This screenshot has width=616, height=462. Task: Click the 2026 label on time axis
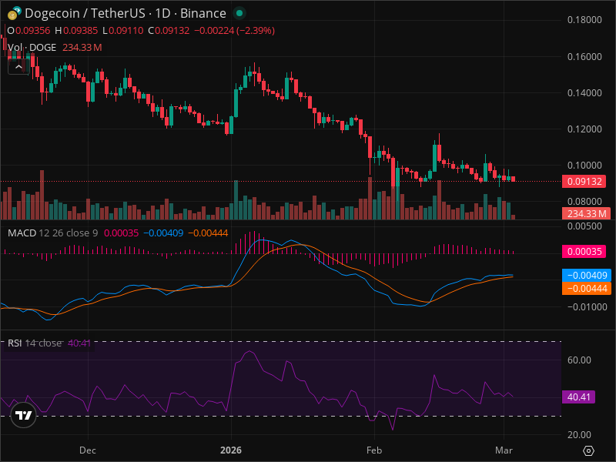231,450
